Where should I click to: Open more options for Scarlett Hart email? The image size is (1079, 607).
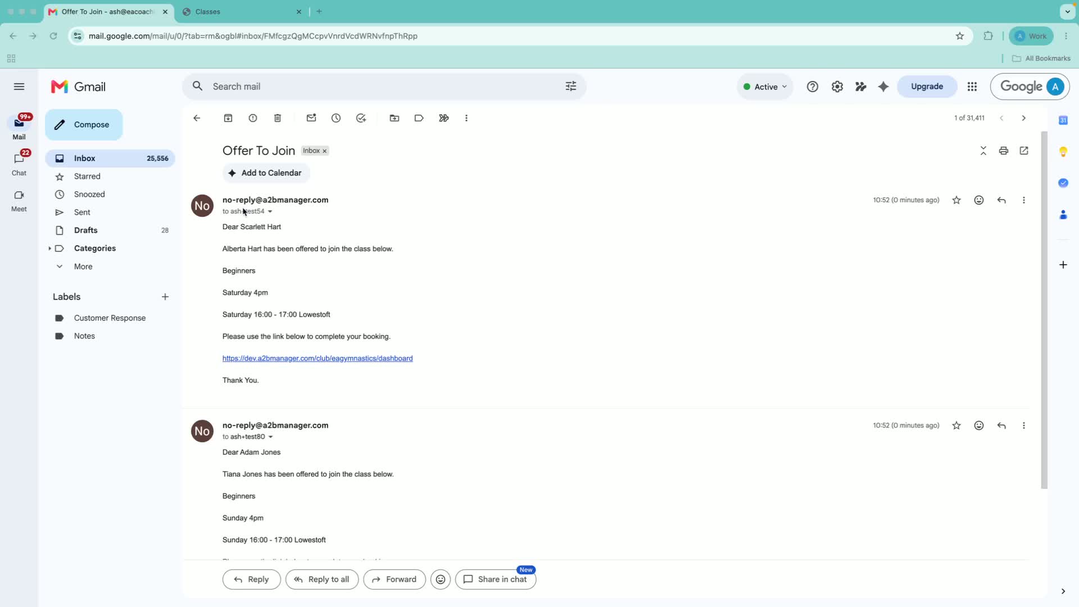pos(1024,200)
